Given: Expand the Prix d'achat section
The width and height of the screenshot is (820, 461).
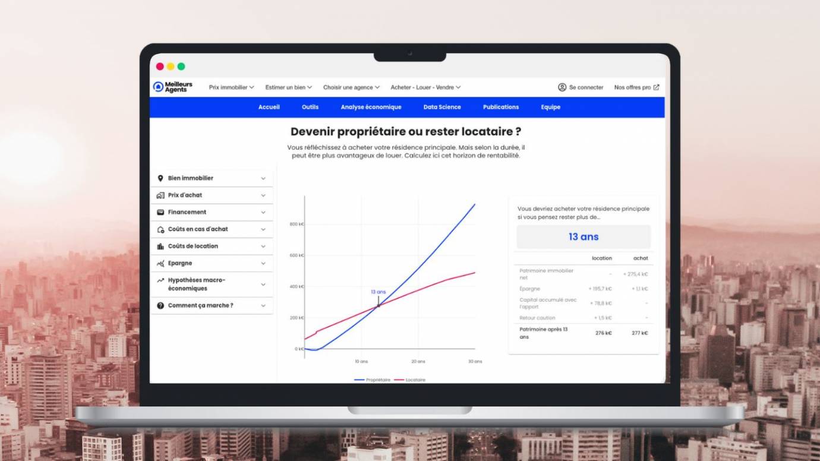Looking at the screenshot, I should pyautogui.click(x=263, y=195).
